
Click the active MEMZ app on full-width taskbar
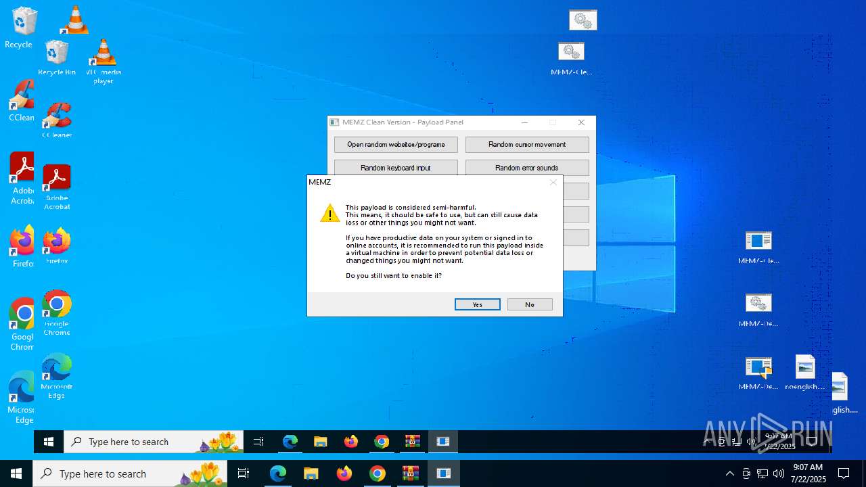(444, 473)
